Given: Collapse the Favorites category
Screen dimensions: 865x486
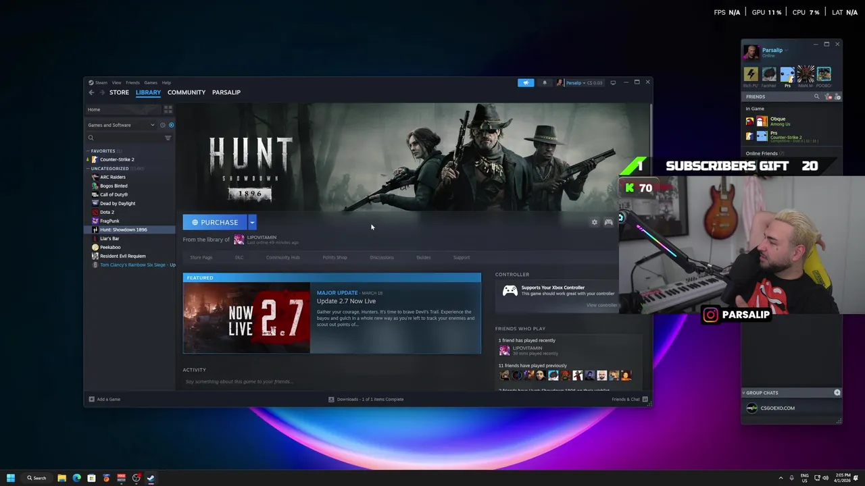Looking at the screenshot, I should coord(88,151).
